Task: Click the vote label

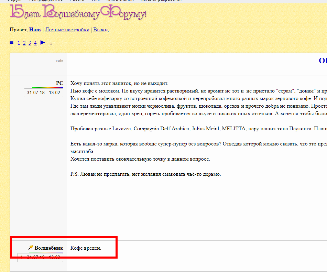Action: click(x=59, y=61)
